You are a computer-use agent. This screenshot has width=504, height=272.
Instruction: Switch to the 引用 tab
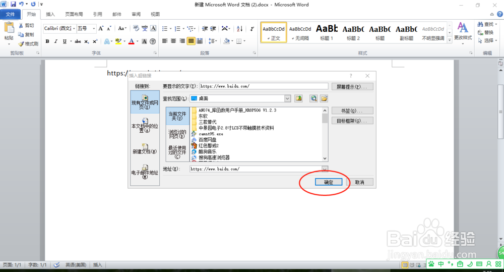click(98, 14)
